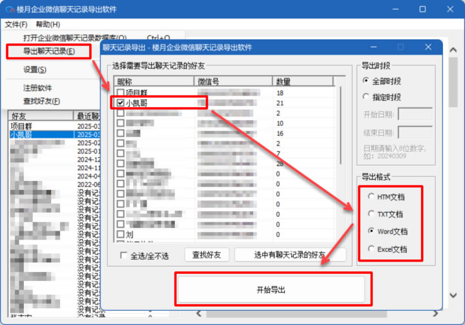Click the 结束日期 input field
465x325 pixels.
point(415,132)
